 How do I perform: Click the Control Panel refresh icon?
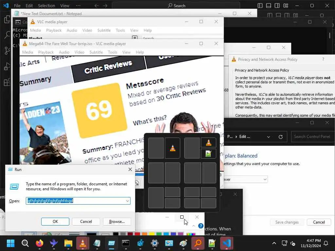[281, 137]
